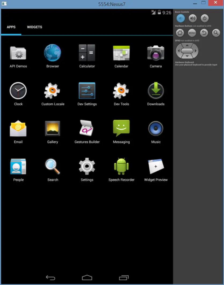
Task: Open the Downloads app
Action: pyautogui.click(x=156, y=91)
